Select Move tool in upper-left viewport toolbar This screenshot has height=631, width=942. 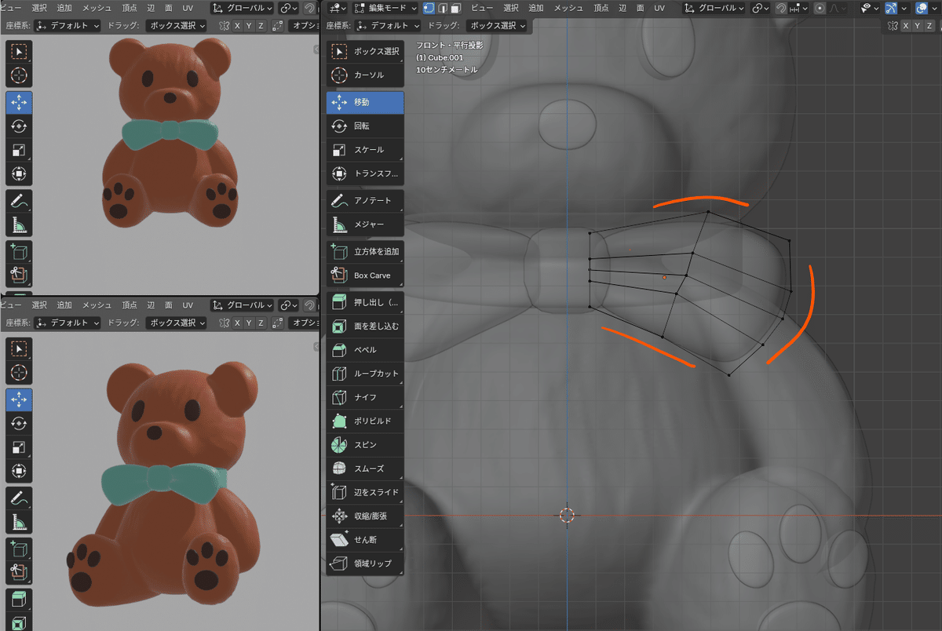pos(19,102)
